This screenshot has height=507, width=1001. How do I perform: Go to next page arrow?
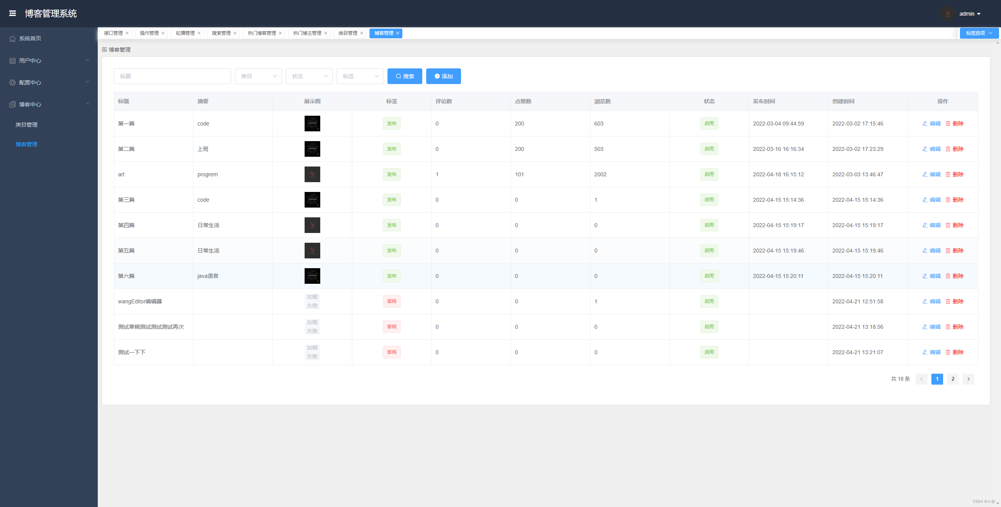968,379
